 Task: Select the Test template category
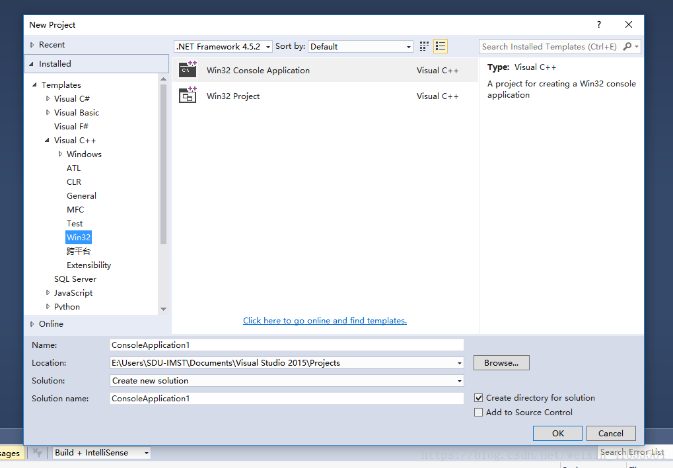75,224
